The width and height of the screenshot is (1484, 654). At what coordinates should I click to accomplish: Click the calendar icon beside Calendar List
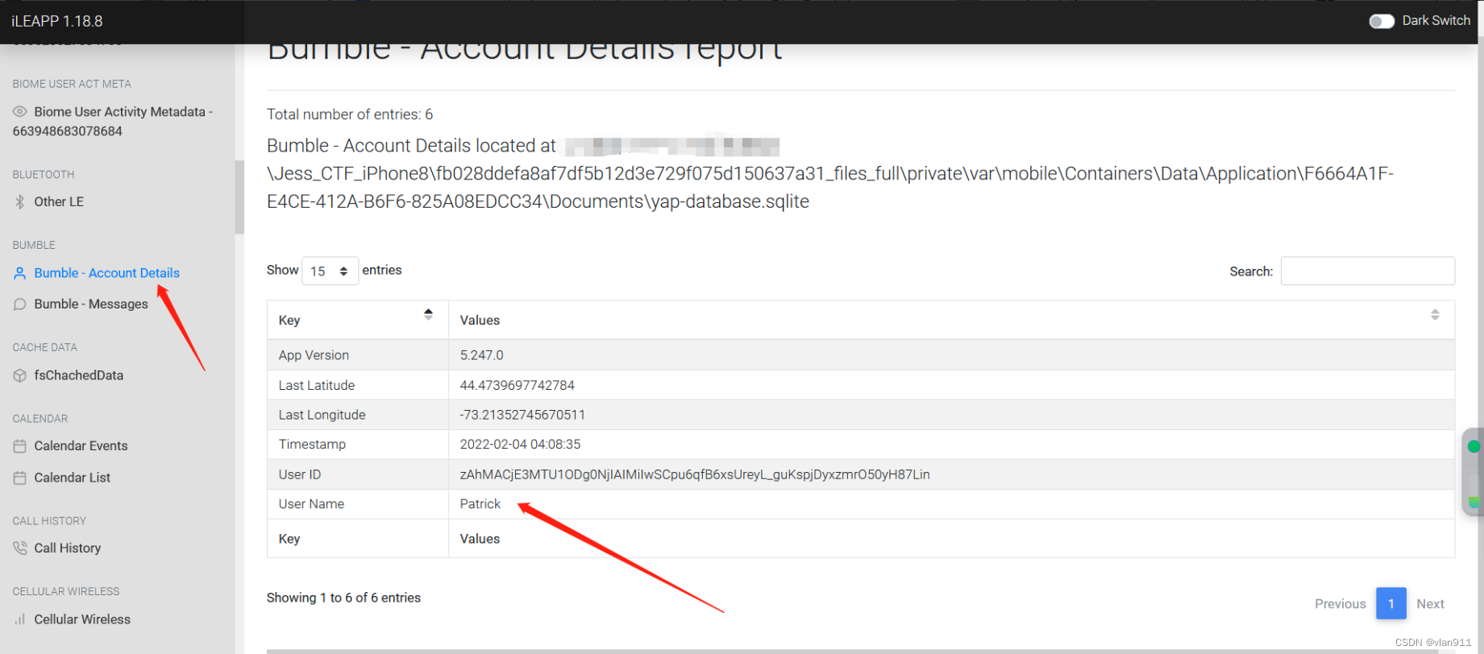20,478
